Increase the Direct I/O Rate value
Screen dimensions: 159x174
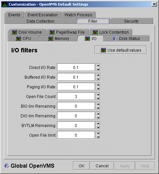98,65
